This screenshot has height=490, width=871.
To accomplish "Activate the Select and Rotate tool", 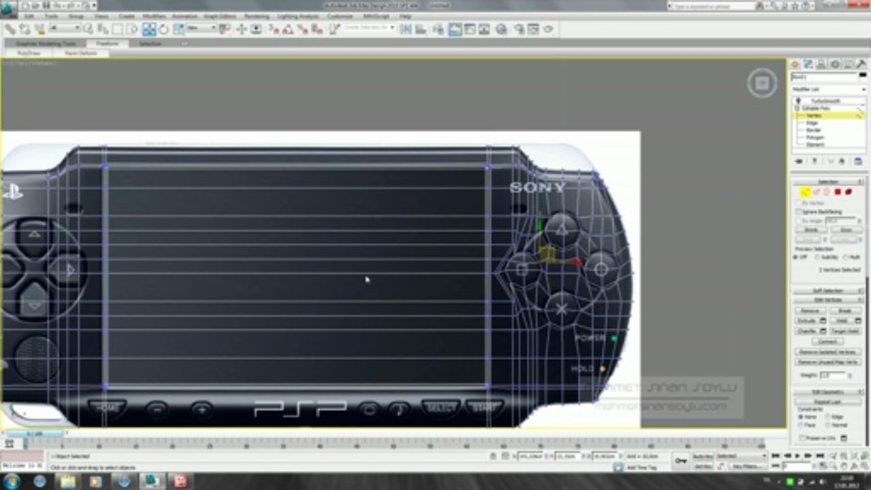I will coord(163,29).
